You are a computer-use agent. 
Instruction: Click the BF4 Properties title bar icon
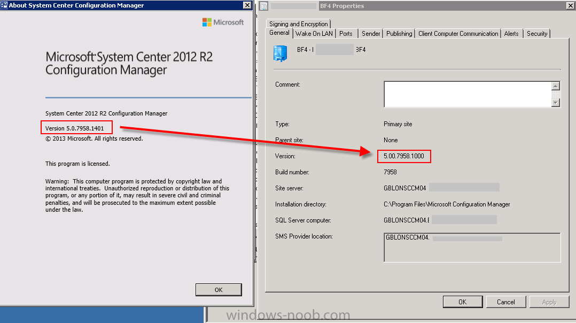[x=264, y=6]
